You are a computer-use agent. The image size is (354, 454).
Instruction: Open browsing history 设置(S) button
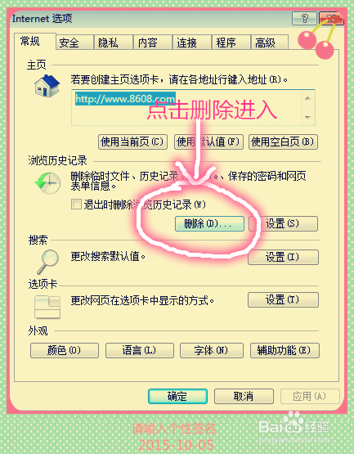pos(283,223)
